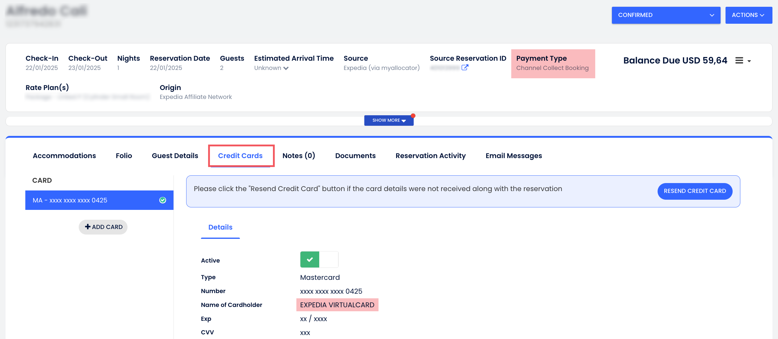Click hamburger menu icon next to Balance Due
The image size is (778, 339).
[x=739, y=61]
